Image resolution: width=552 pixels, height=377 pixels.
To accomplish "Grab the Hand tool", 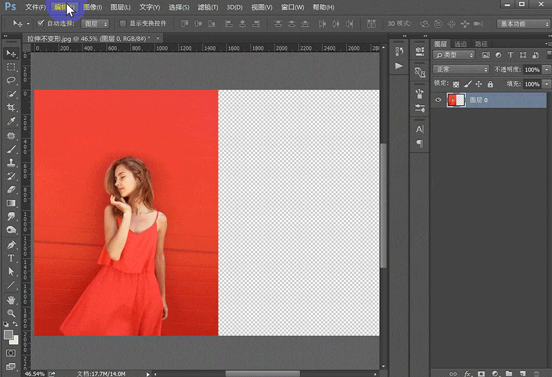I will pyautogui.click(x=11, y=300).
